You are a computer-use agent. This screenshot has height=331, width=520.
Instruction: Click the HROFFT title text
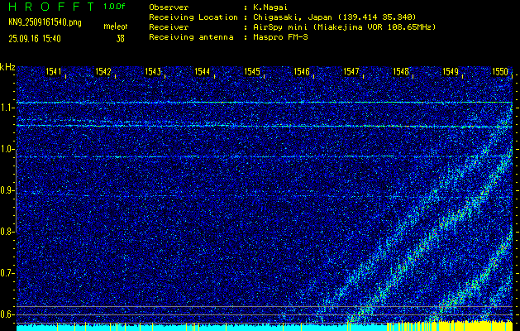[x=51, y=7]
